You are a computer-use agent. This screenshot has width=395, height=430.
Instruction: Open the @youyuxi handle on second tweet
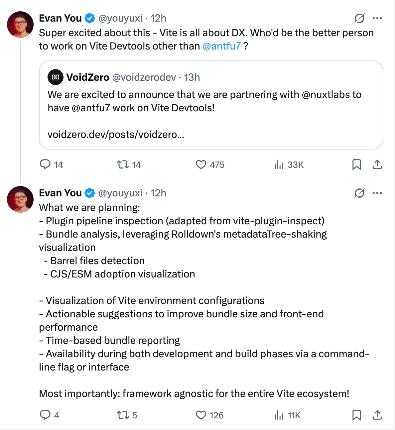[x=120, y=193]
